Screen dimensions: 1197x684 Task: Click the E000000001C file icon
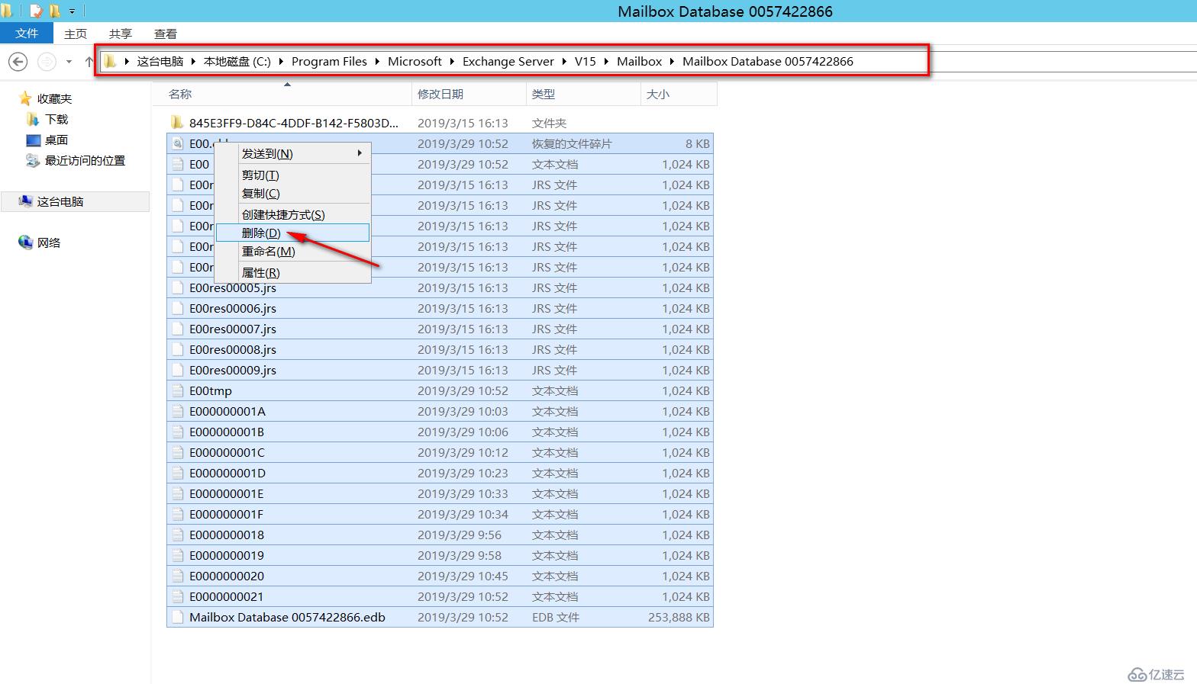point(178,452)
